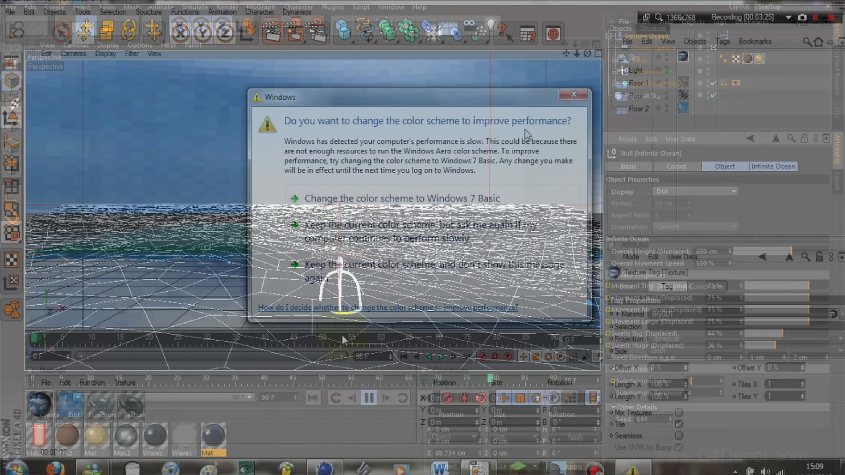Select the highlighted Mat material thumbnail

pyautogui.click(x=213, y=440)
